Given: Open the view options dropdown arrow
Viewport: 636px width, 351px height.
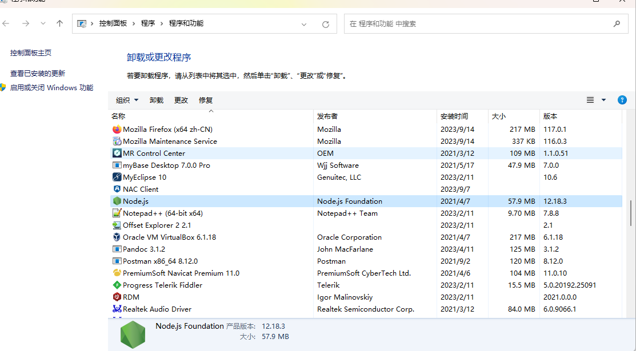Looking at the screenshot, I should coord(603,100).
